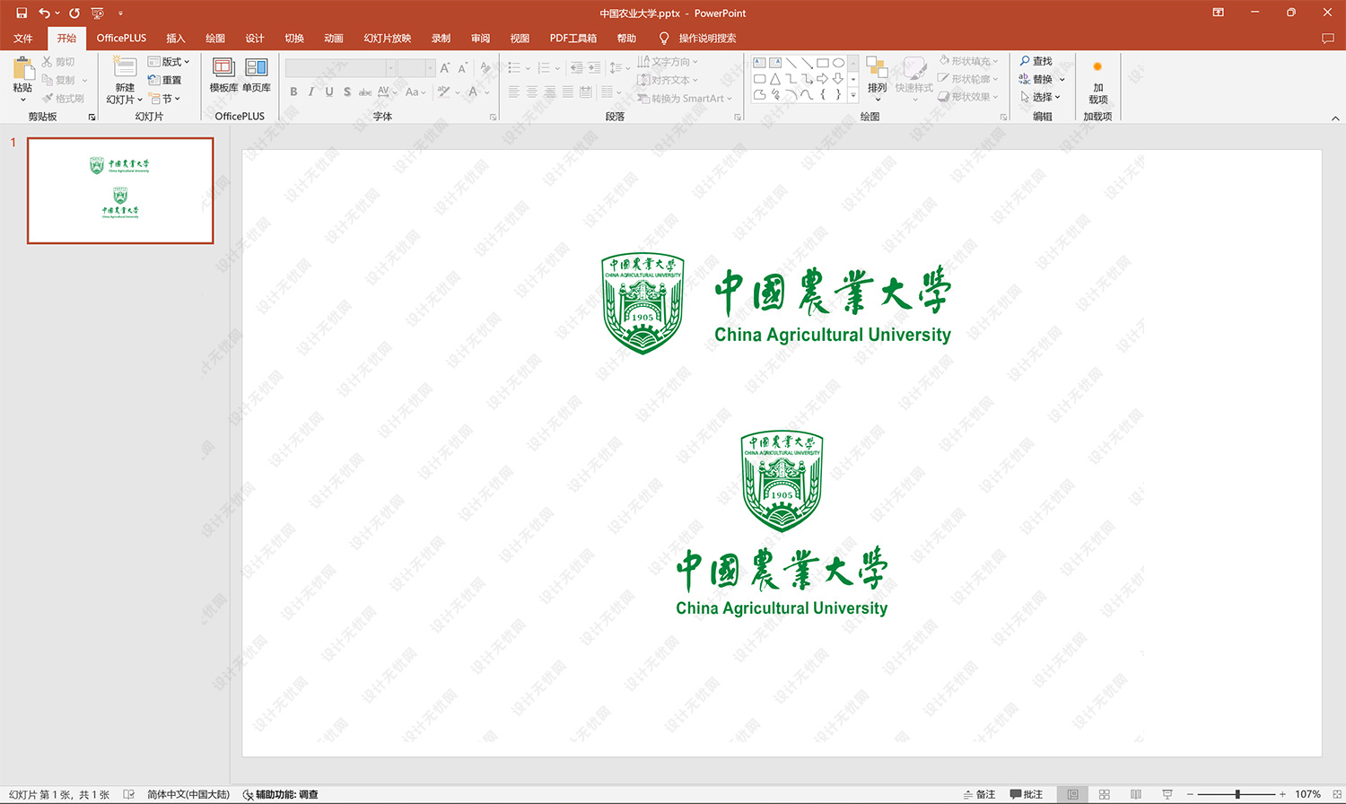Open the Font group dialog launcher
The height and width of the screenshot is (804, 1346).
tap(493, 117)
